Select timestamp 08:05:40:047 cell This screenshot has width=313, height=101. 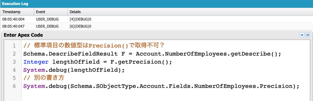point(13,26)
